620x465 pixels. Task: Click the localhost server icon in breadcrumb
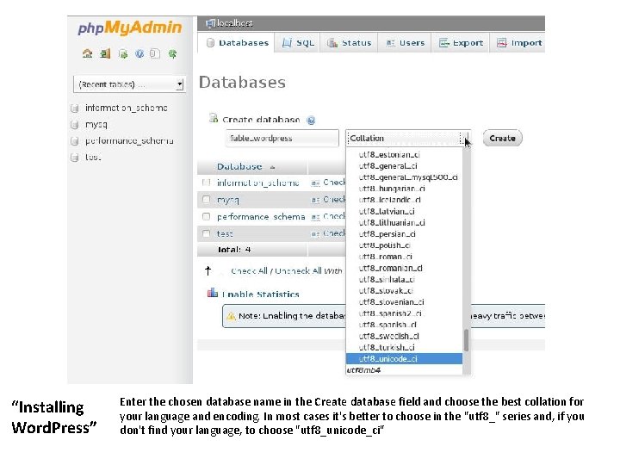coord(210,23)
